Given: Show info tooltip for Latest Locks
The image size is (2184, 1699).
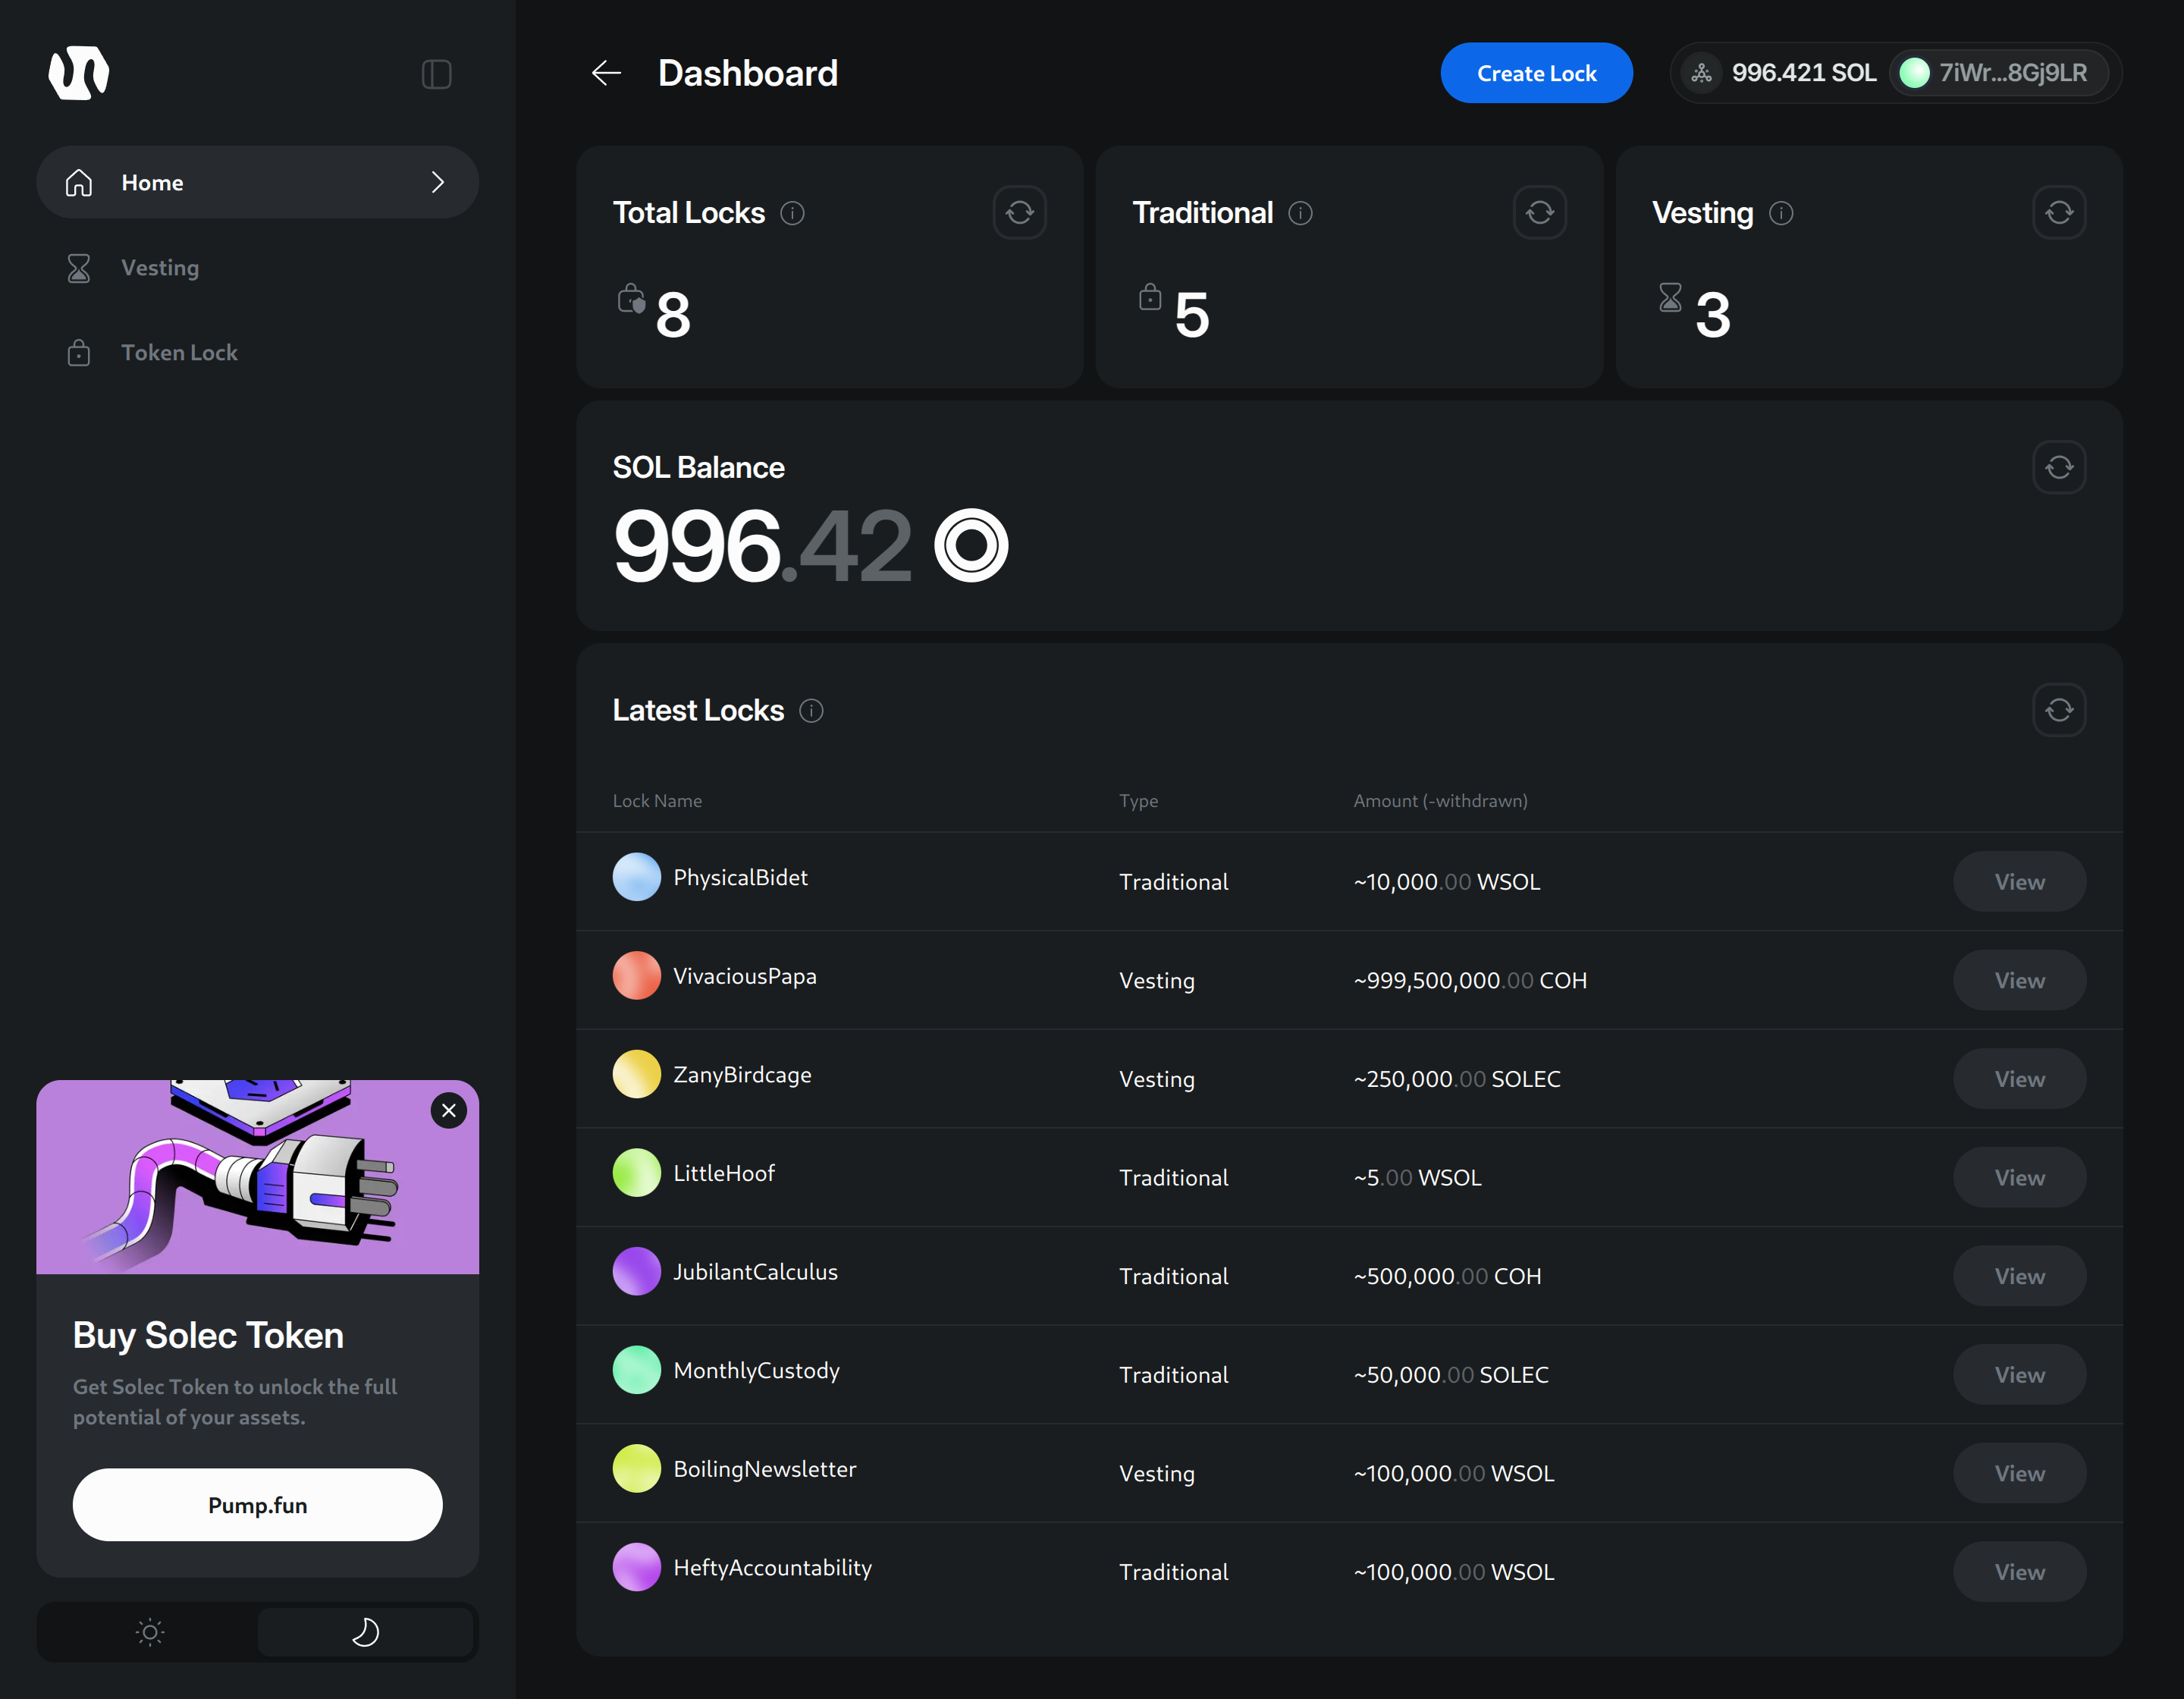Looking at the screenshot, I should pyautogui.click(x=811, y=711).
